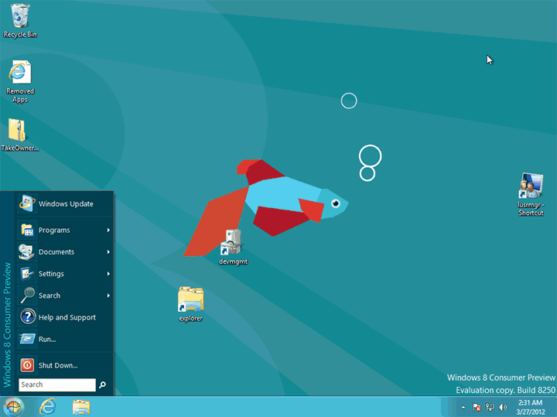Expand the Settings submenu arrow
The height and width of the screenshot is (417, 557).
coord(108,274)
